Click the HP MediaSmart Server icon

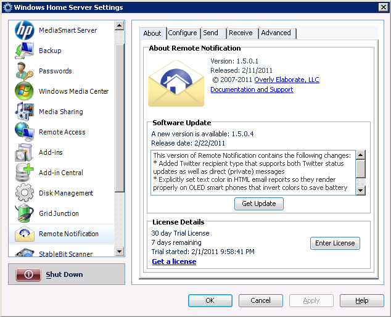pos(24,30)
